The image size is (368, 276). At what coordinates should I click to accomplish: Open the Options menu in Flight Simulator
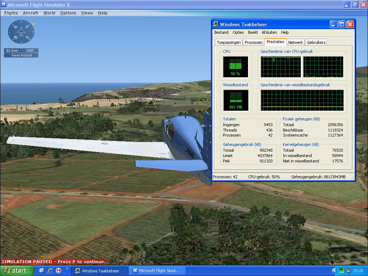click(68, 13)
